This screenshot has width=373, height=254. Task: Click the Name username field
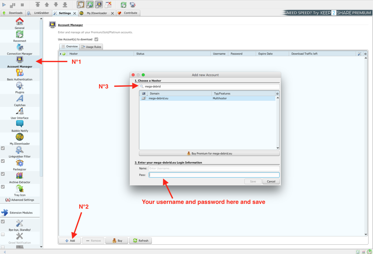[214, 168]
